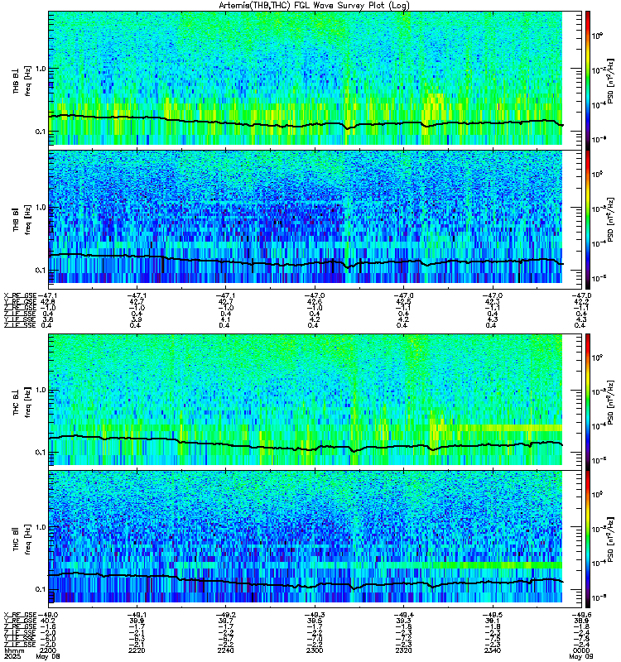Click the '39.5' Y position value
Viewport: 621px width, 662px height.
tap(315, 621)
